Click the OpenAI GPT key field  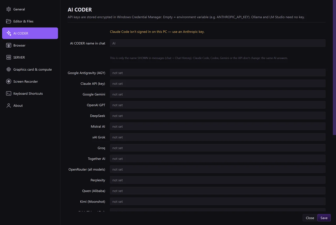[x=218, y=105]
